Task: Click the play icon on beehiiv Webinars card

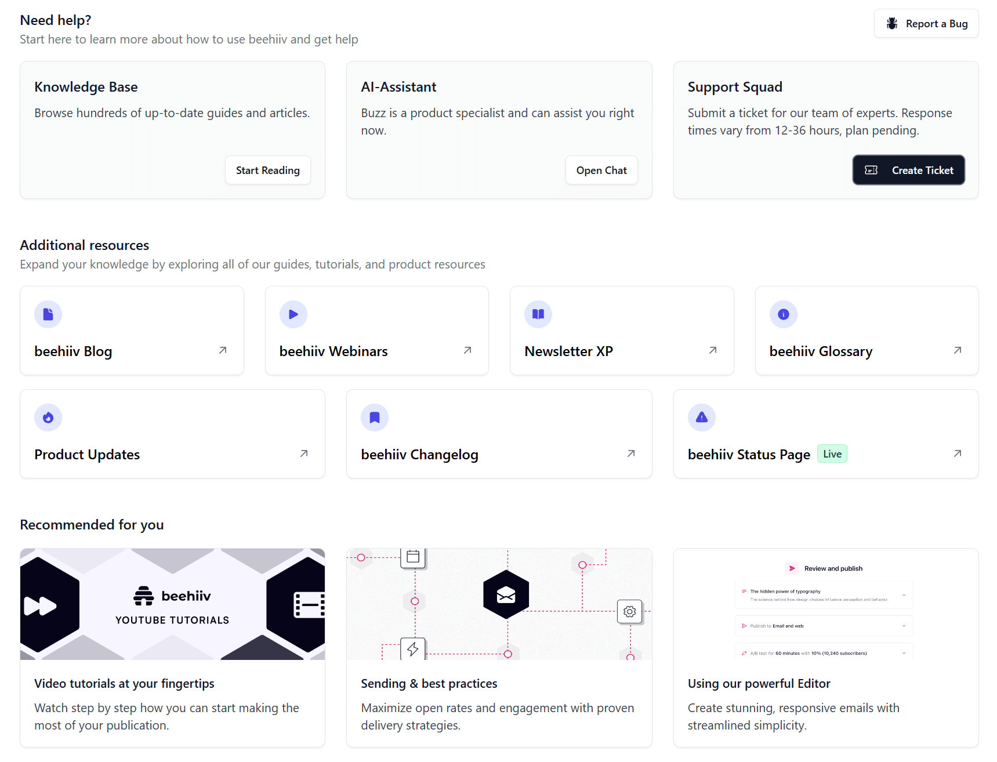Action: click(293, 314)
